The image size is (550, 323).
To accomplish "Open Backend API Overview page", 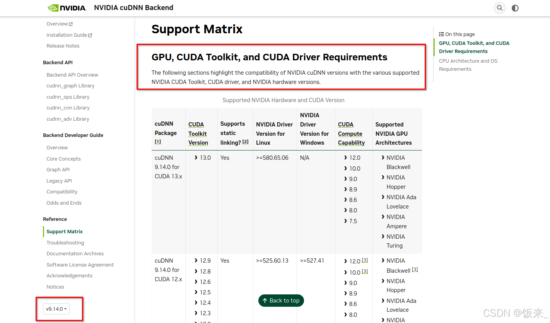I will click(x=72, y=75).
